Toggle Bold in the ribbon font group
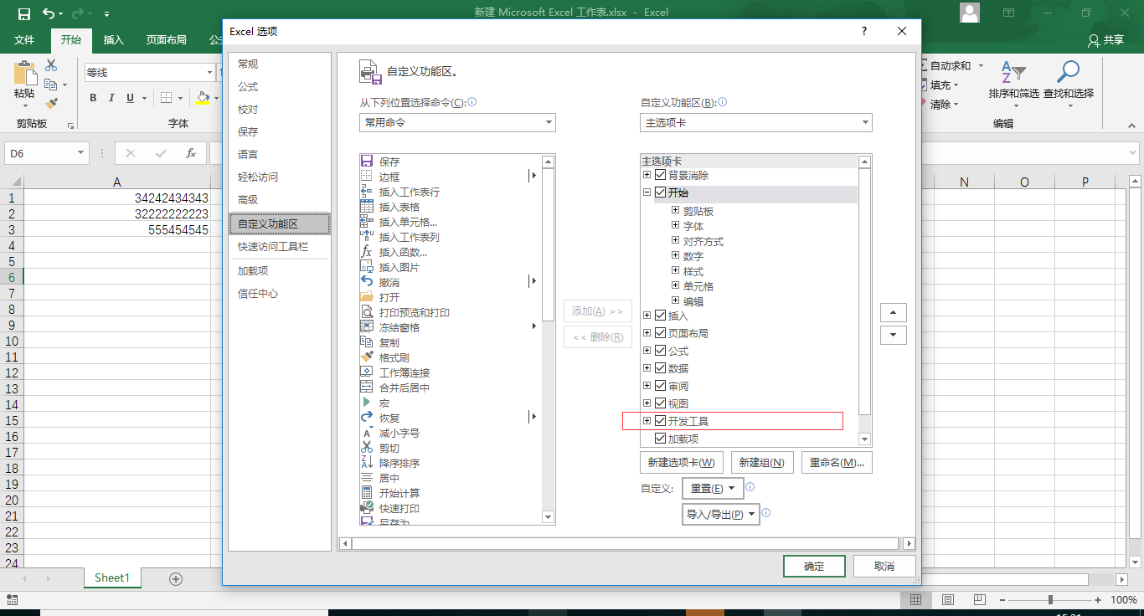Screen dimensions: 1144x616 pyautogui.click(x=93, y=98)
